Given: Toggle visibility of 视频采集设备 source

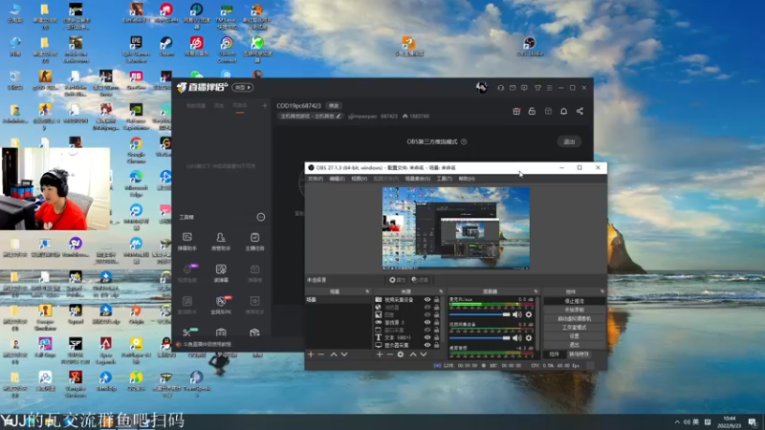Looking at the screenshot, I should pyautogui.click(x=427, y=300).
